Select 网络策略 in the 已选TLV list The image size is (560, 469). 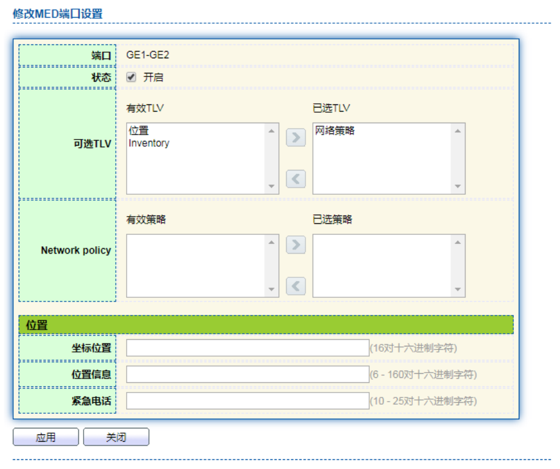(335, 130)
